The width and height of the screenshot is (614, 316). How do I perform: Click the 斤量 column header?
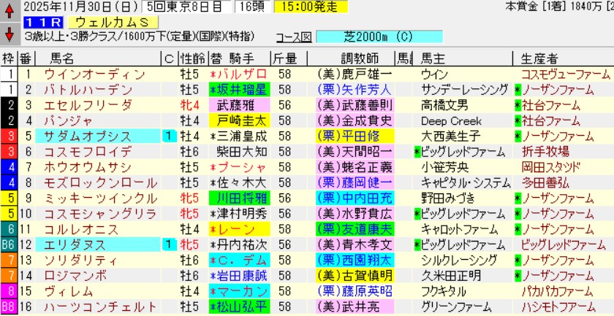pos(284,58)
